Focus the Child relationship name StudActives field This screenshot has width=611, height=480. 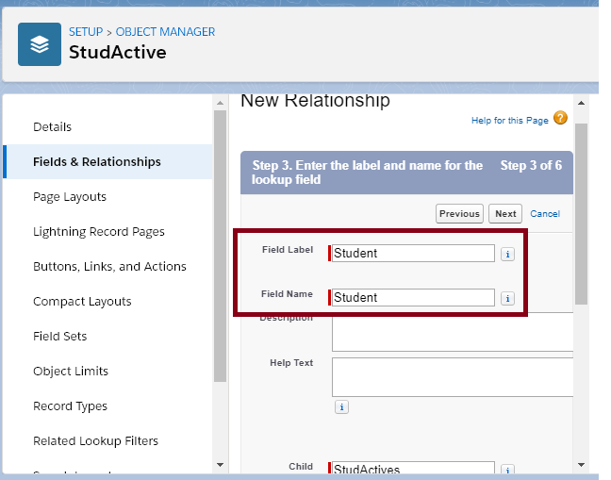coord(413,468)
